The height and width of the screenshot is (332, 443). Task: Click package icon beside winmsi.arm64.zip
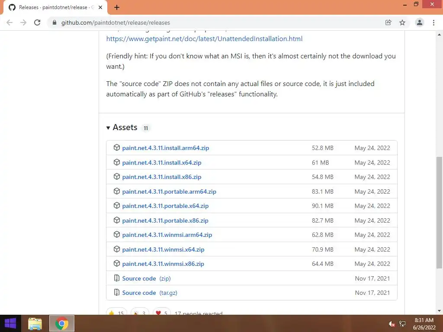point(117,235)
